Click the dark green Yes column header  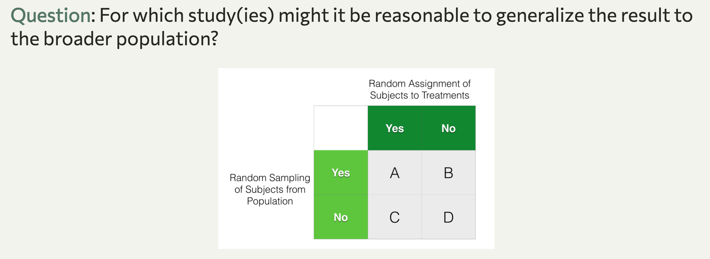coord(395,128)
